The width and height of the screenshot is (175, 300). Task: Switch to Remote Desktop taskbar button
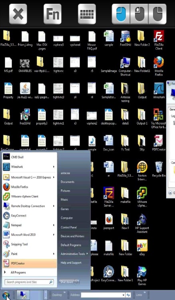coord(23,295)
